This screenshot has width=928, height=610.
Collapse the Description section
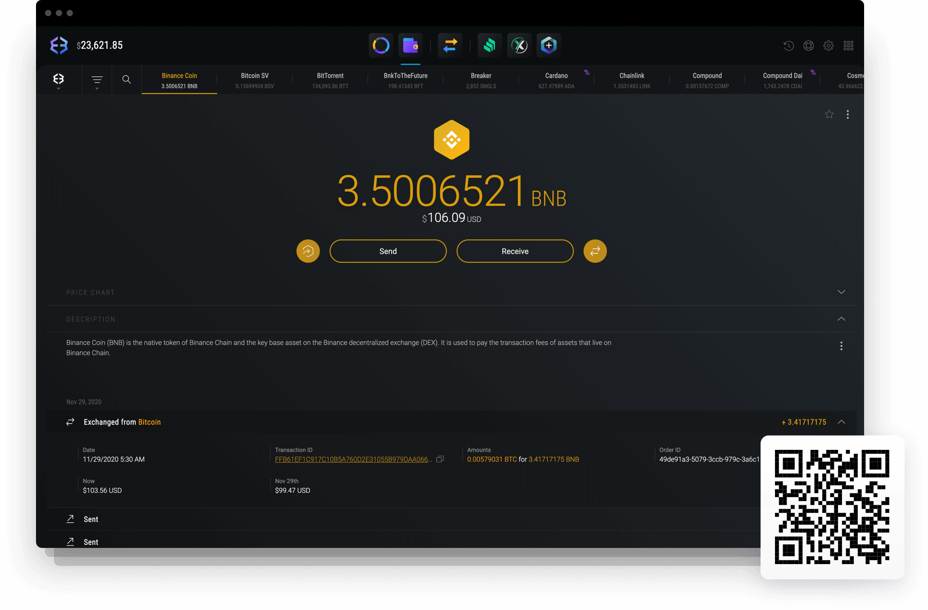click(842, 318)
